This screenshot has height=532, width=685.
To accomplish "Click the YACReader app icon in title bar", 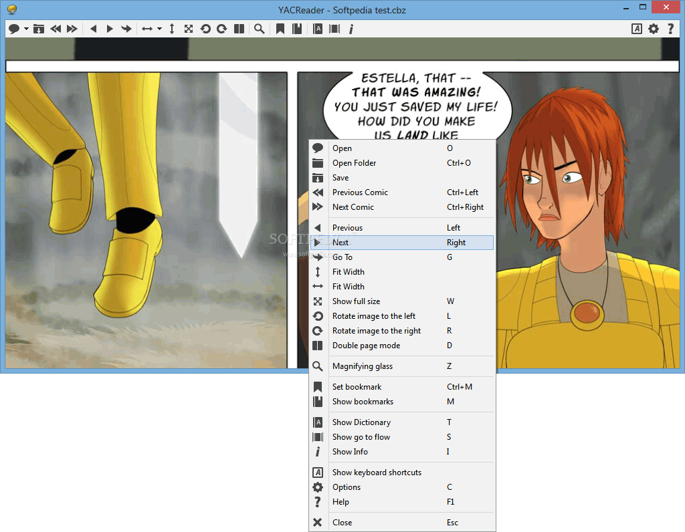I will 12,9.
